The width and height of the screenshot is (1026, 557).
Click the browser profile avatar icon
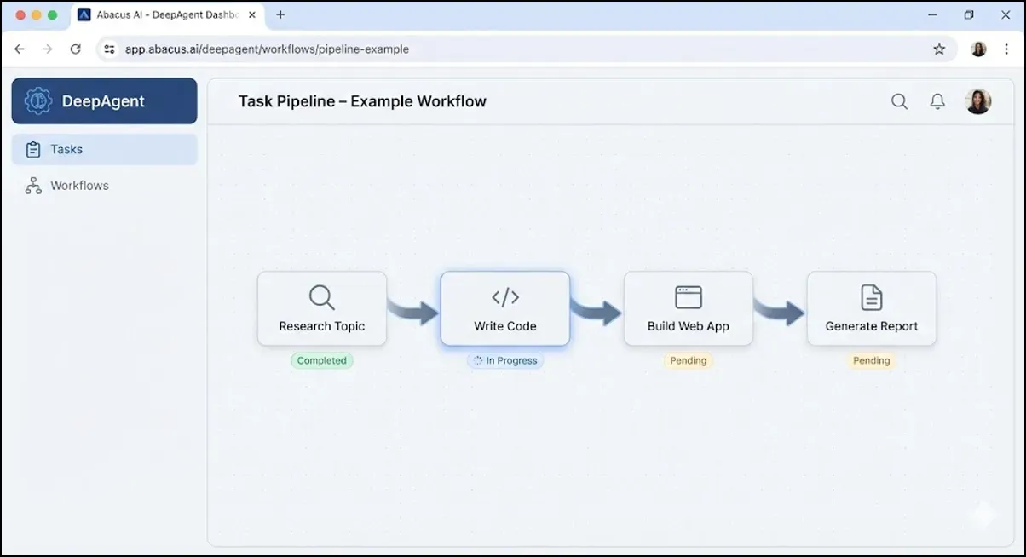click(978, 49)
